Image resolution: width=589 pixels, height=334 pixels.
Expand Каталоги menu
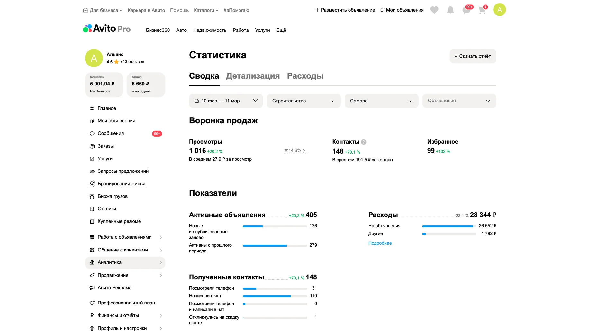206,10
